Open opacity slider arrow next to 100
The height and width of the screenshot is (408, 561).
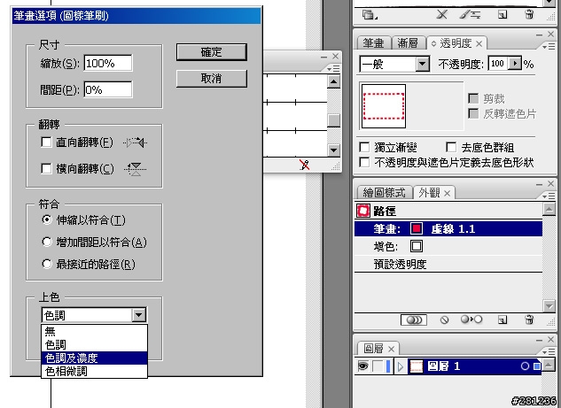515,64
